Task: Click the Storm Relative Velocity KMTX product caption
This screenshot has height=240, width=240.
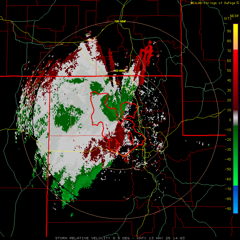Action: [x=120, y=238]
